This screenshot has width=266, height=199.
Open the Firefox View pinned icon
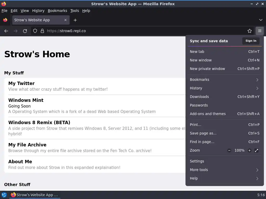[x=5, y=20]
